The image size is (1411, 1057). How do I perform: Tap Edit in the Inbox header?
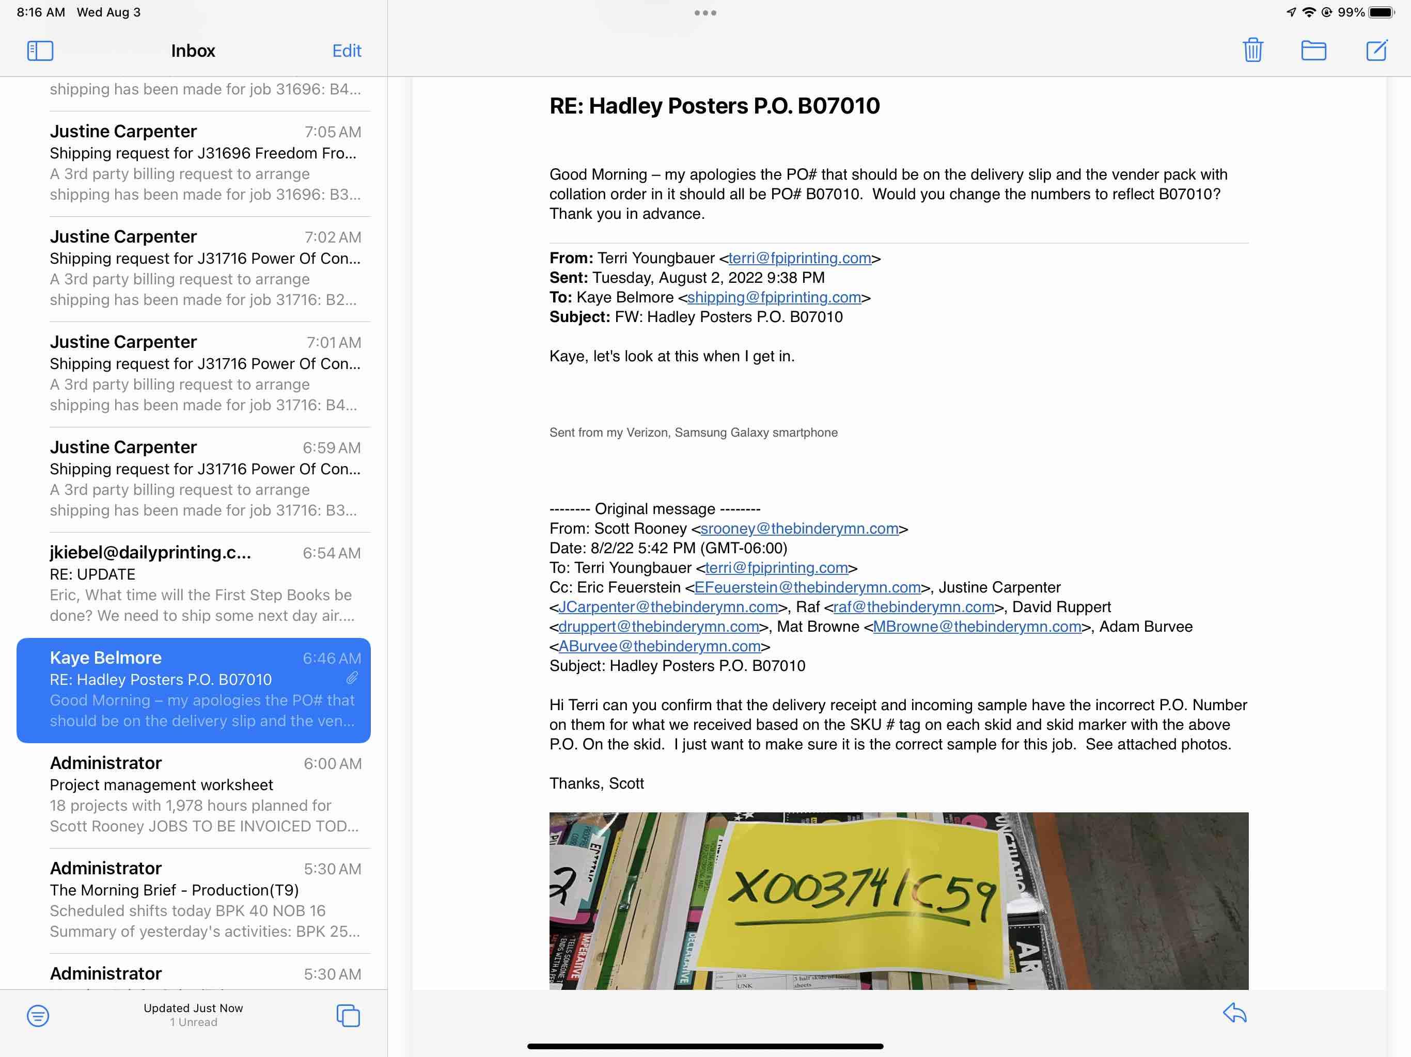pyautogui.click(x=347, y=51)
